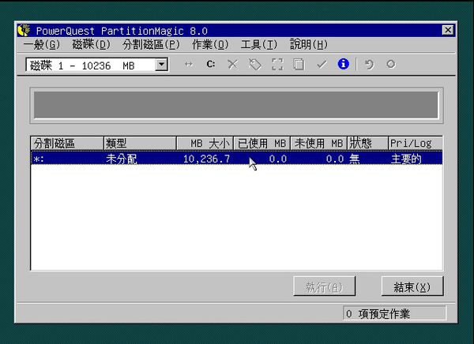The width and height of the screenshot is (474, 344).
Task: Close the PartitionMagic window
Action: coord(448,30)
